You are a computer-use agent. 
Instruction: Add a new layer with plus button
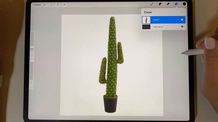pyautogui.click(x=182, y=12)
